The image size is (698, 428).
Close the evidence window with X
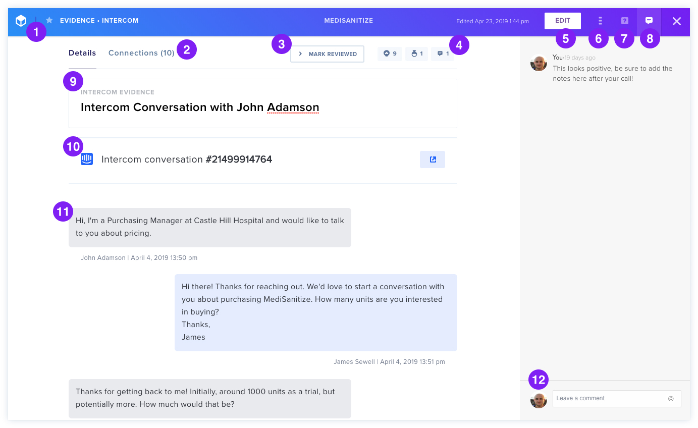677,21
